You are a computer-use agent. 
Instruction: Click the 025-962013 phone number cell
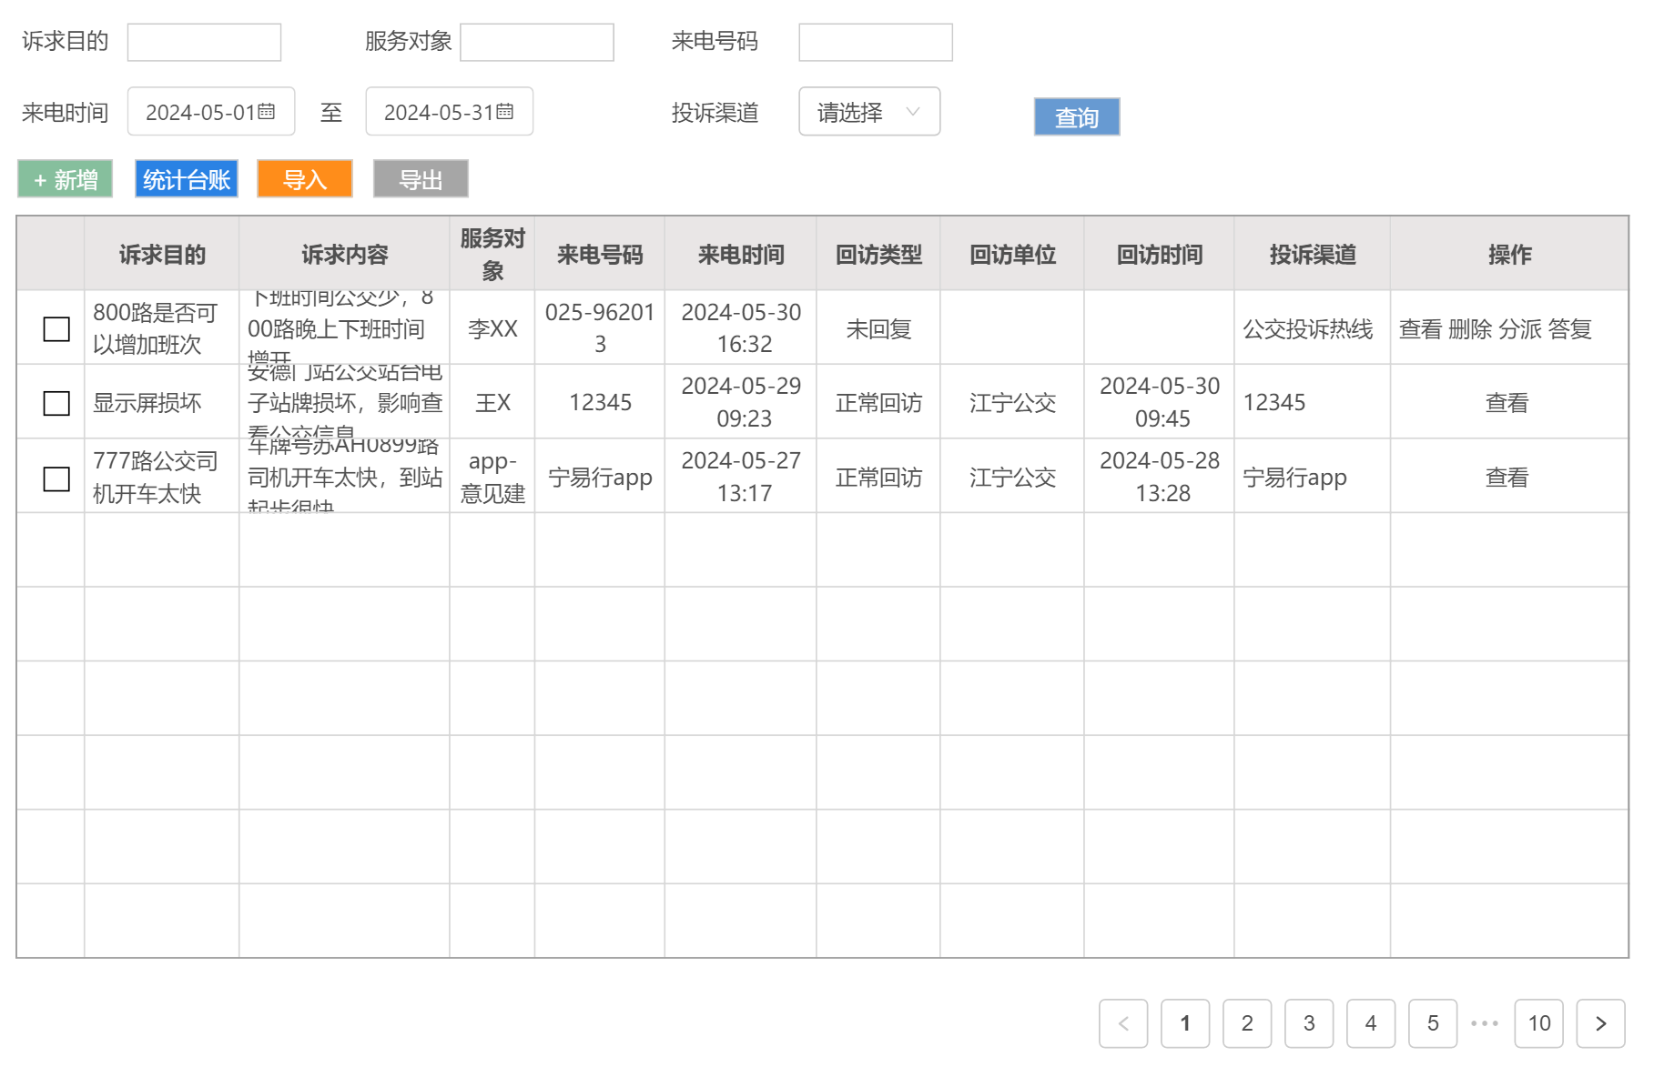point(600,328)
